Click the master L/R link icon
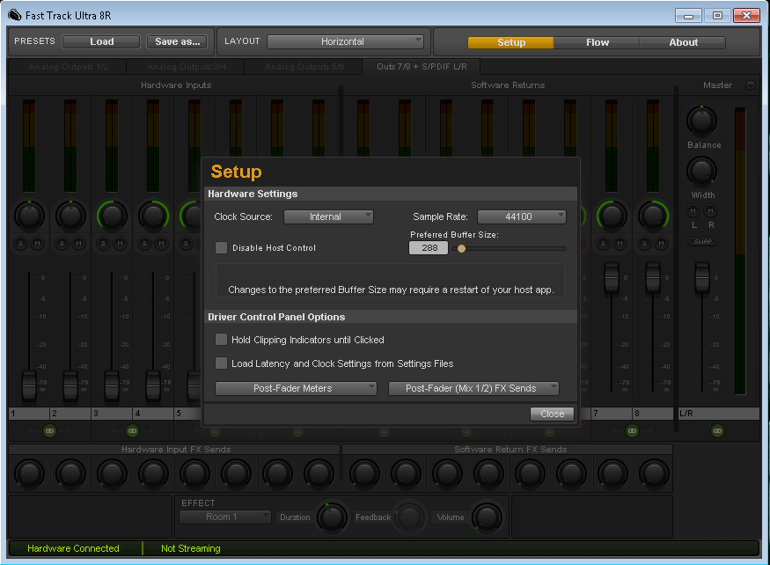This screenshot has height=565, width=770. pyautogui.click(x=717, y=431)
